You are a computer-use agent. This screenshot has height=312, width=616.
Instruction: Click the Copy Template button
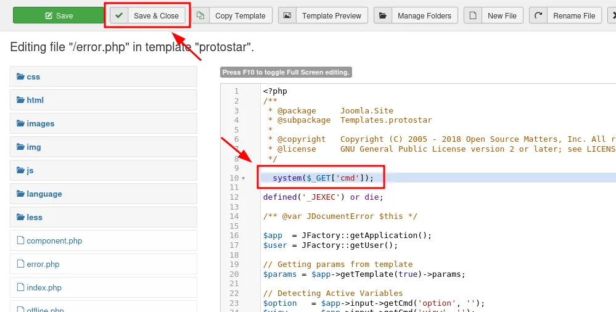[x=232, y=15]
